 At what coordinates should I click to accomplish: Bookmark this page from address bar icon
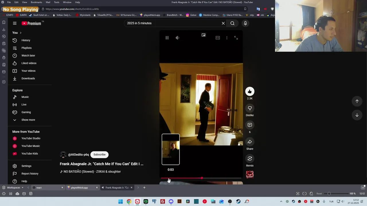click(x=245, y=9)
